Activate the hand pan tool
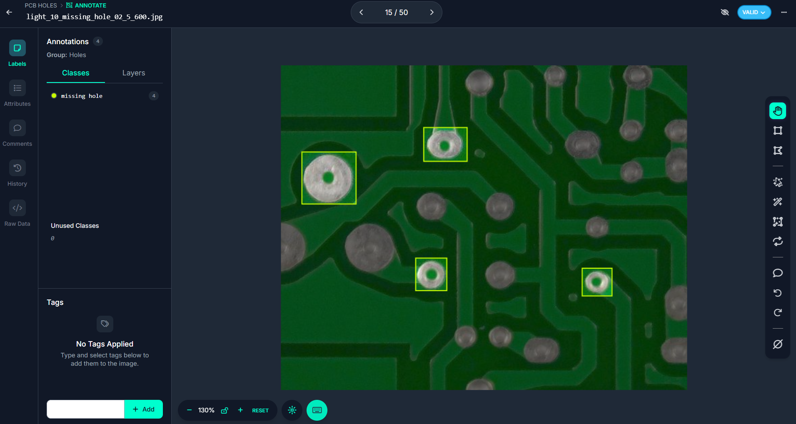 (x=778, y=111)
